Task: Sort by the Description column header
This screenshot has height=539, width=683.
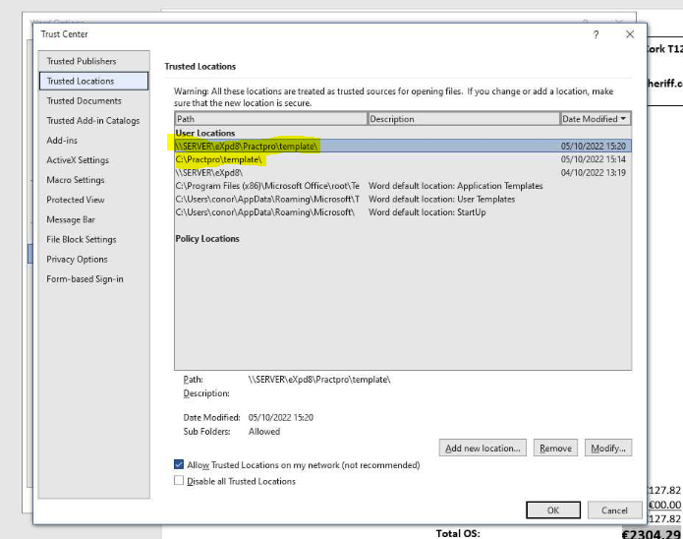Action: click(x=462, y=119)
